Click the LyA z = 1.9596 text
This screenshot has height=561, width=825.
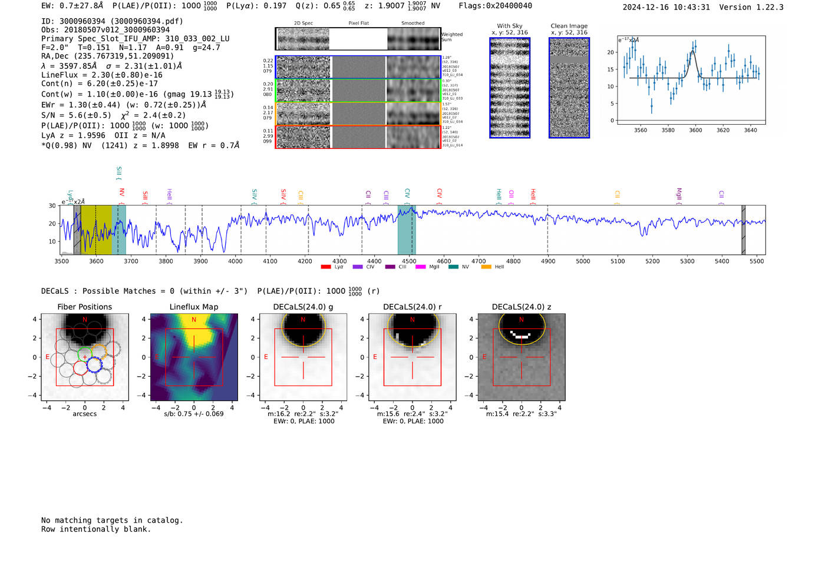pos(74,135)
